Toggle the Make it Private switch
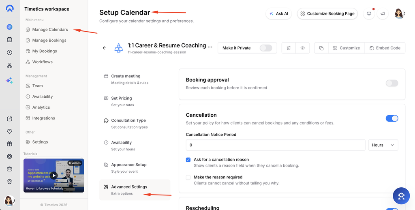The image size is (415, 210). [266, 48]
